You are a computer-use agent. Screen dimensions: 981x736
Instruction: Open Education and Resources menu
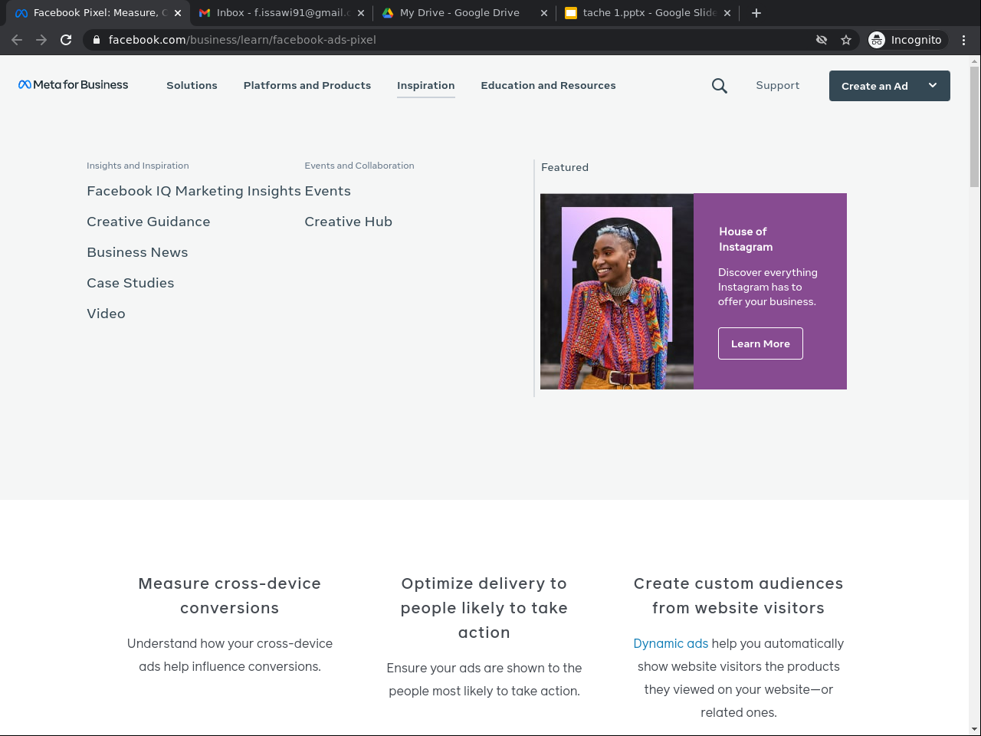[548, 86]
